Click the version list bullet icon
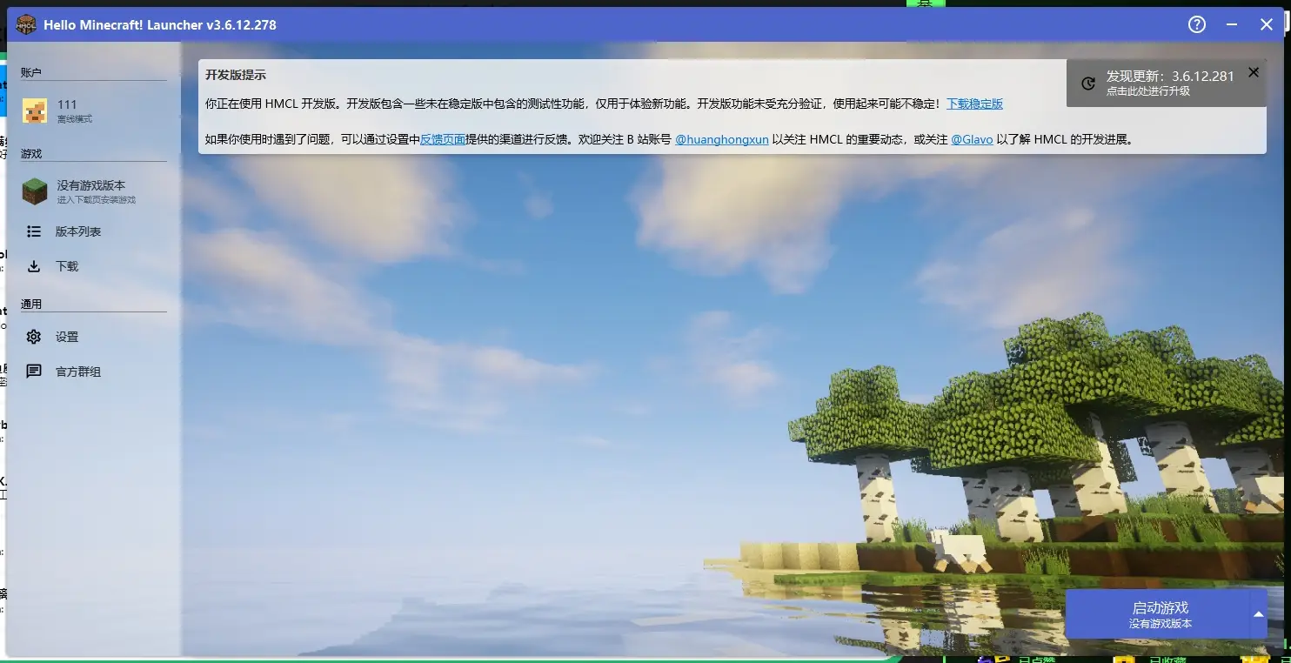The width and height of the screenshot is (1291, 663). coord(34,231)
